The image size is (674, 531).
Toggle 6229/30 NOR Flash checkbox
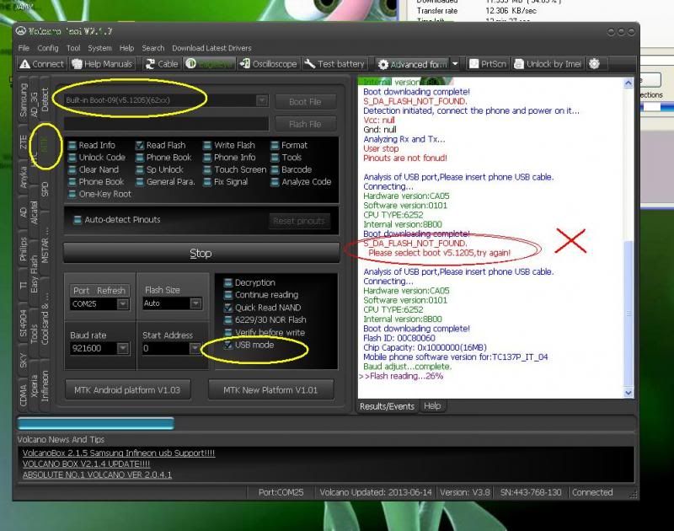coord(228,320)
